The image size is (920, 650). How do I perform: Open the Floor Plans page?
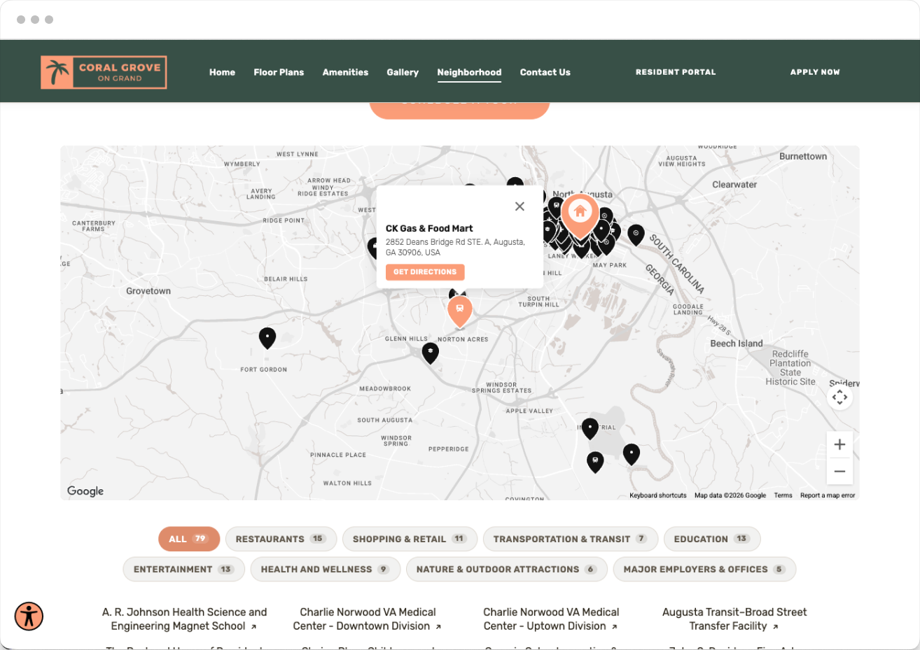click(x=279, y=72)
